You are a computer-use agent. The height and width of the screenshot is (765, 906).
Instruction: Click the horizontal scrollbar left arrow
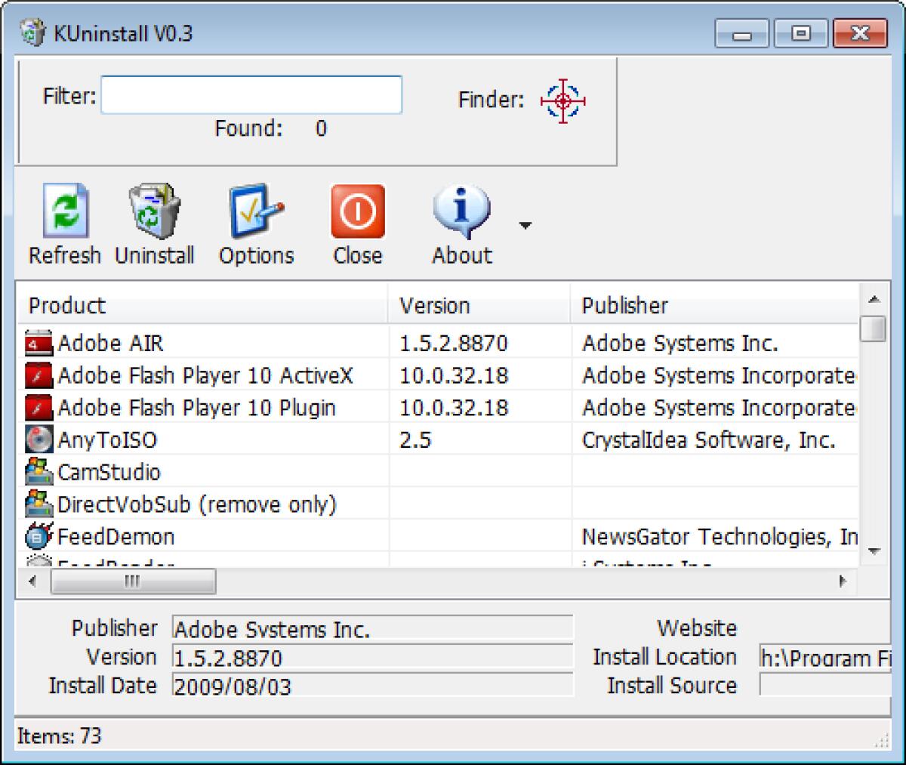click(x=32, y=581)
